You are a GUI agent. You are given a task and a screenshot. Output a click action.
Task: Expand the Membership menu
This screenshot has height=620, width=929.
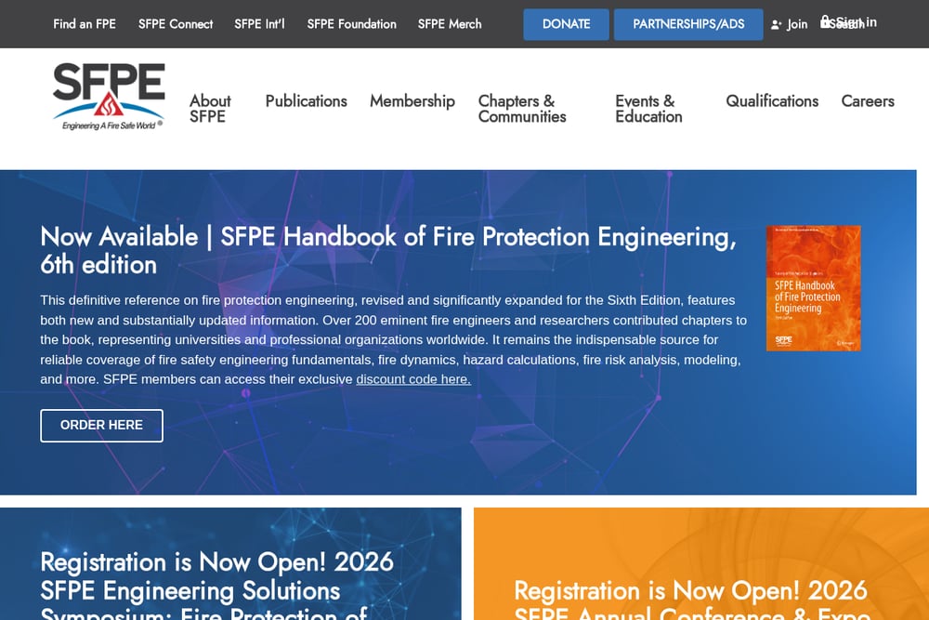click(x=412, y=100)
